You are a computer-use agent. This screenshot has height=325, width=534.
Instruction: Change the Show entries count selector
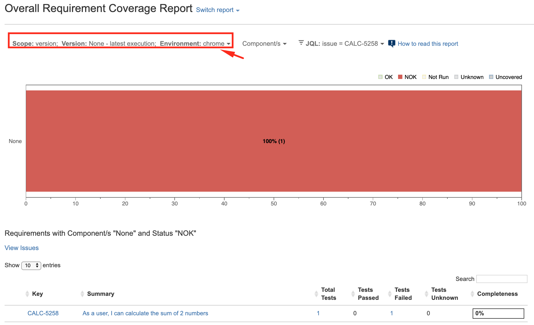tap(31, 265)
